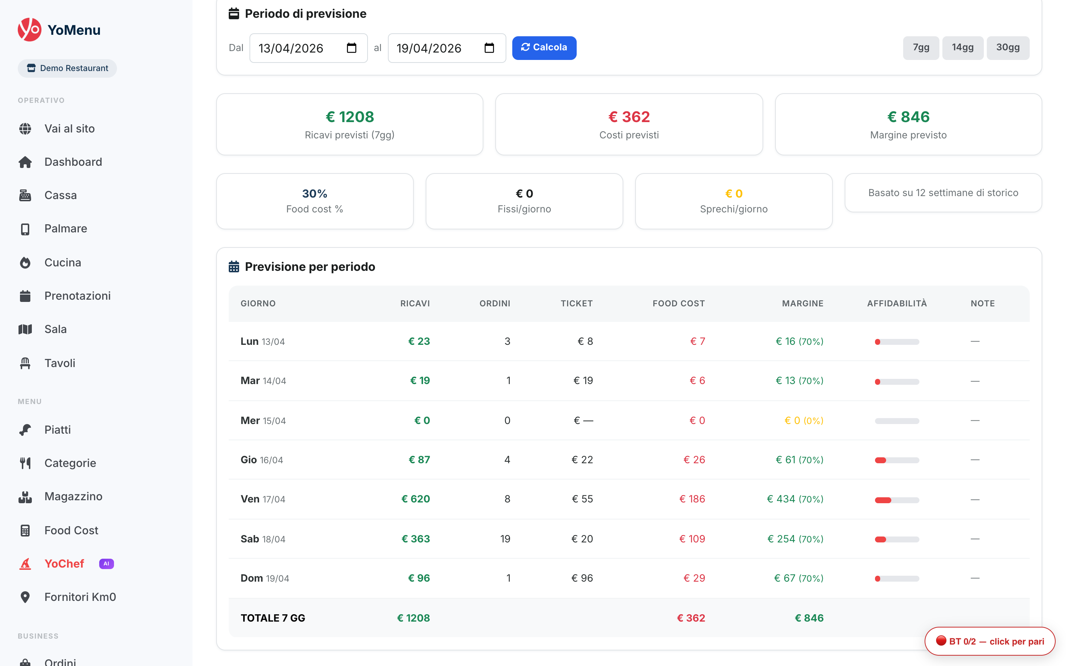Viewport: 1066px width, 666px height.
Task: Click the Cassa register icon in sidebar
Action: click(25, 195)
